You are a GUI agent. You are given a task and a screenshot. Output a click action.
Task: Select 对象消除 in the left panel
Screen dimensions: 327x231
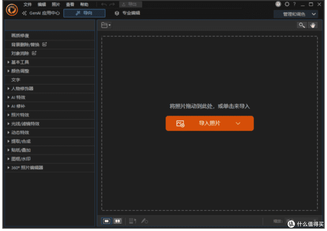coord(50,54)
